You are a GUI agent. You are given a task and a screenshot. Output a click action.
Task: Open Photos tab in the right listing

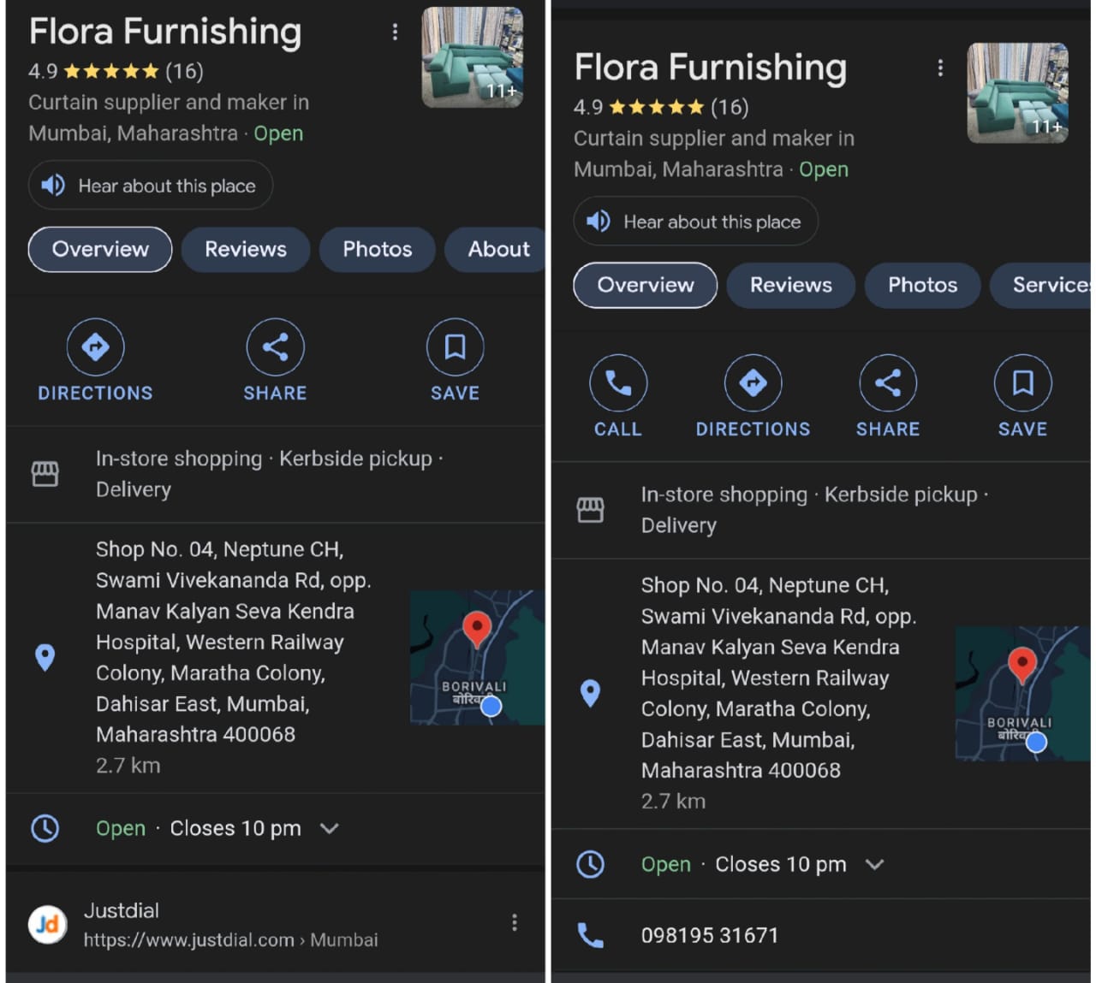pos(922,286)
